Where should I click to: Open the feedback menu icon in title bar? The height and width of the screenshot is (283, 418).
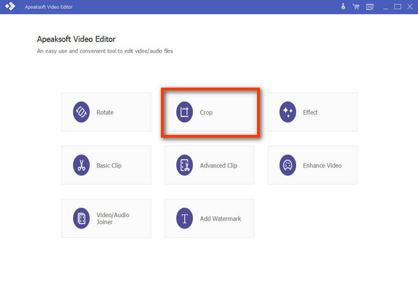click(370, 7)
